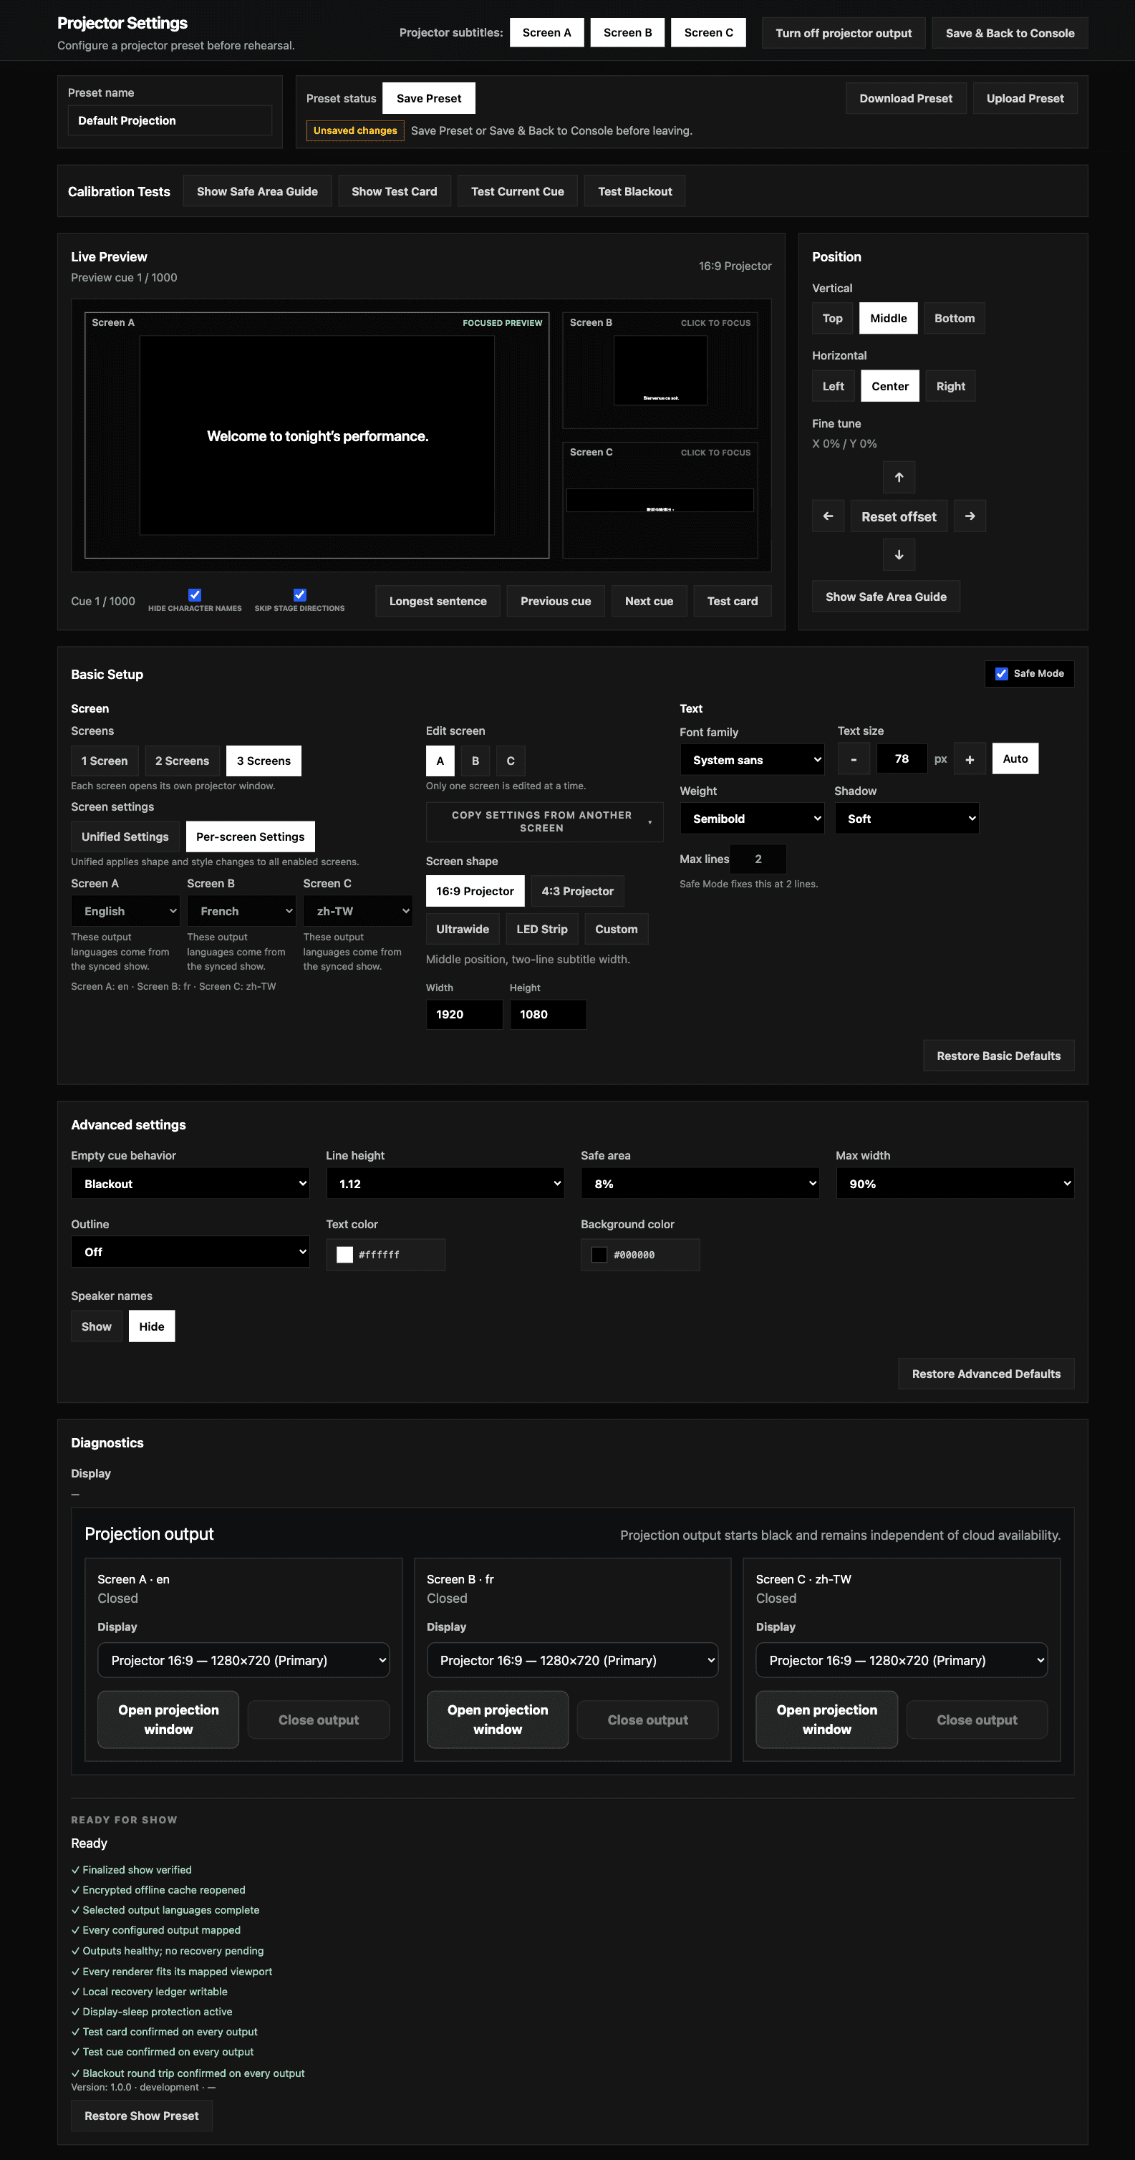This screenshot has width=1135, height=2160.
Task: Nudge subtitle offset left with the arrow
Action: tap(829, 516)
